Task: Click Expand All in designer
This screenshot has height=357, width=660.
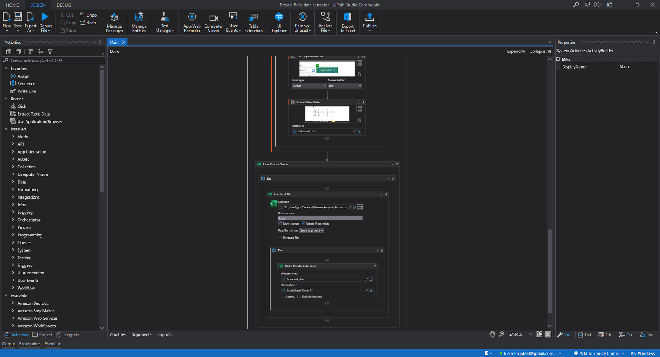Action: [x=516, y=51]
